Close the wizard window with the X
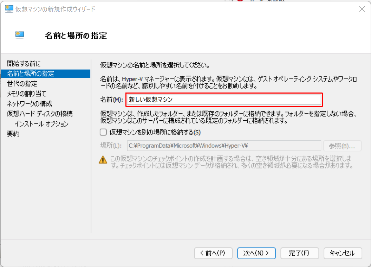The width and height of the screenshot is (371, 267). point(362,9)
